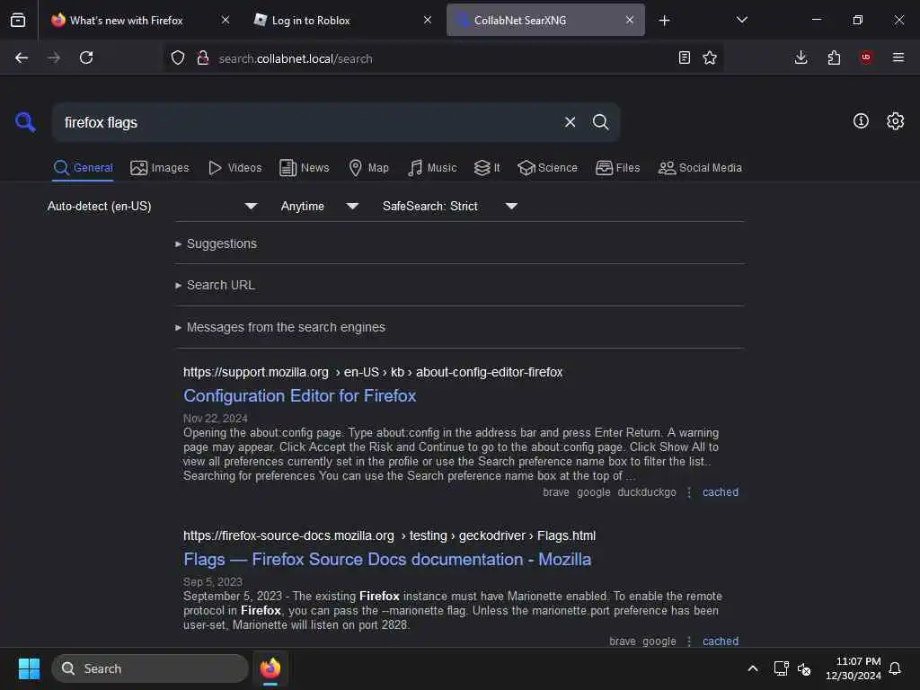Image resolution: width=920 pixels, height=690 pixels.
Task: Select the Science search category
Action: tap(547, 168)
